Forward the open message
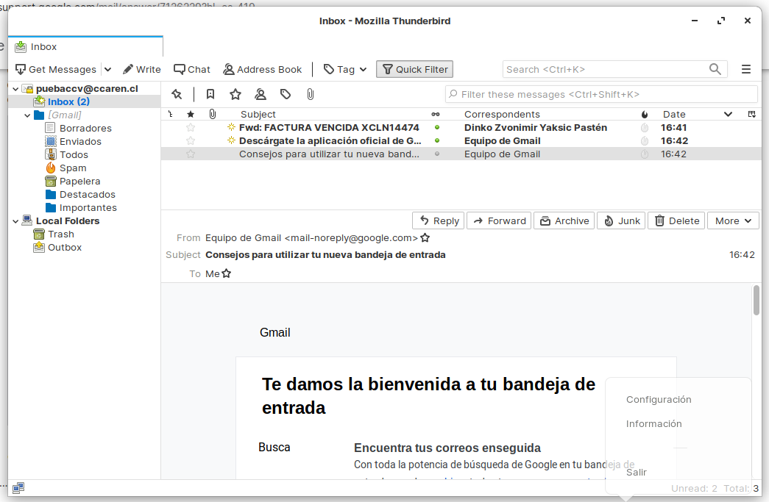Image resolution: width=769 pixels, height=502 pixels. (499, 221)
